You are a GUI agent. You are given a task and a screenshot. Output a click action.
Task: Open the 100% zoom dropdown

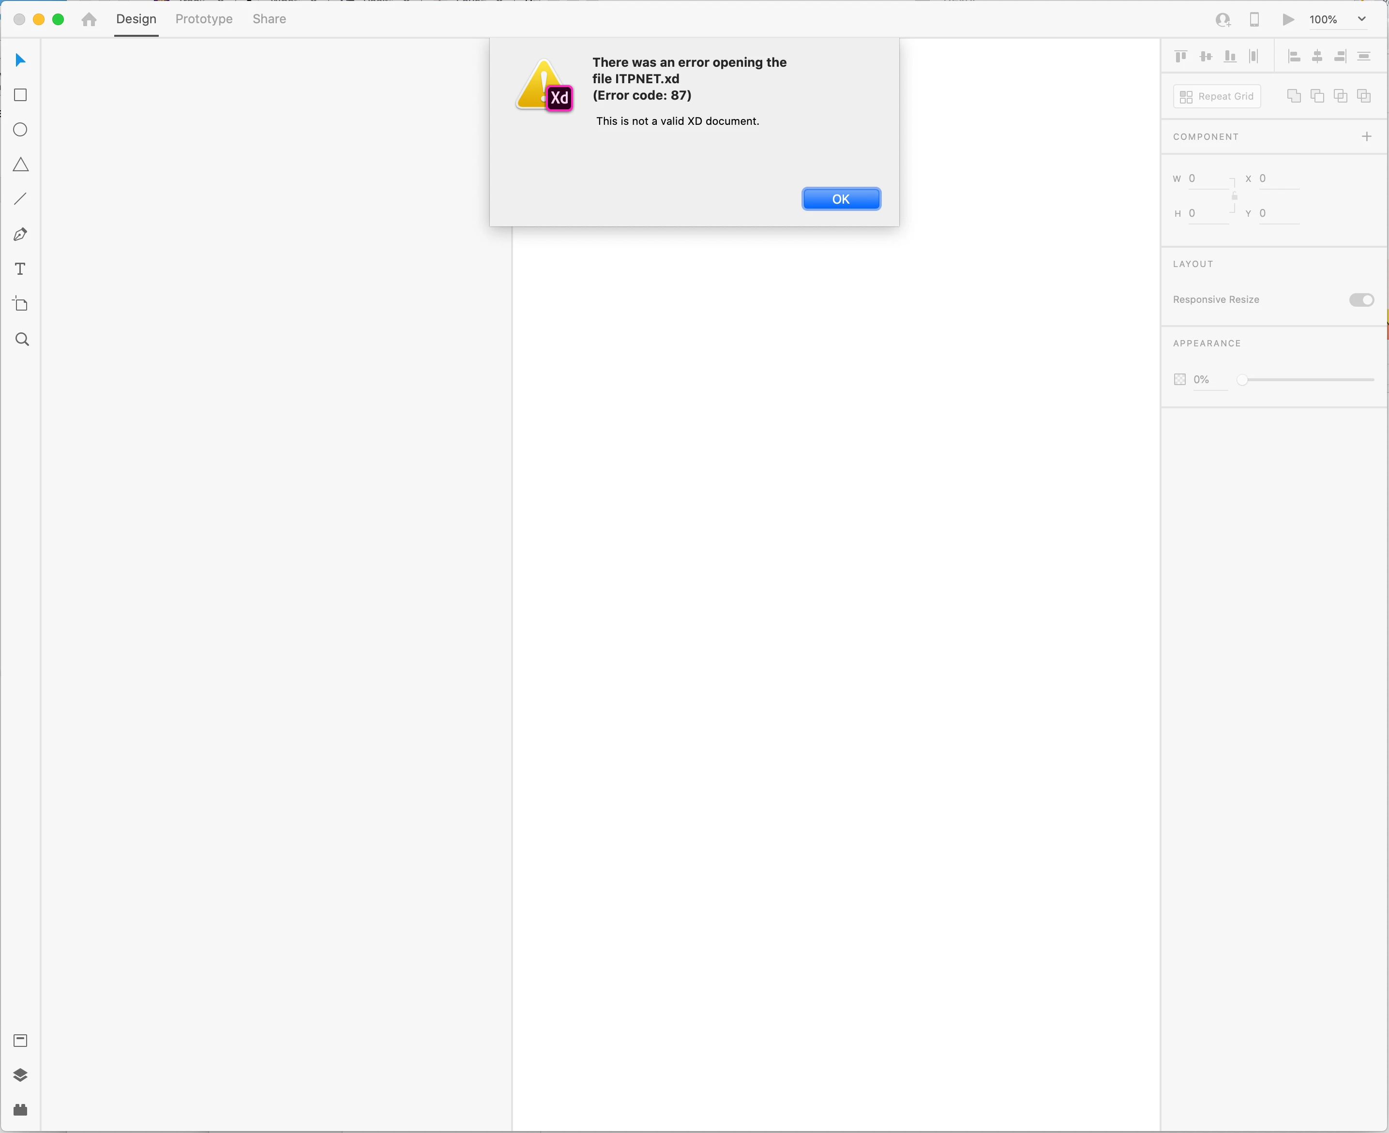1361,19
